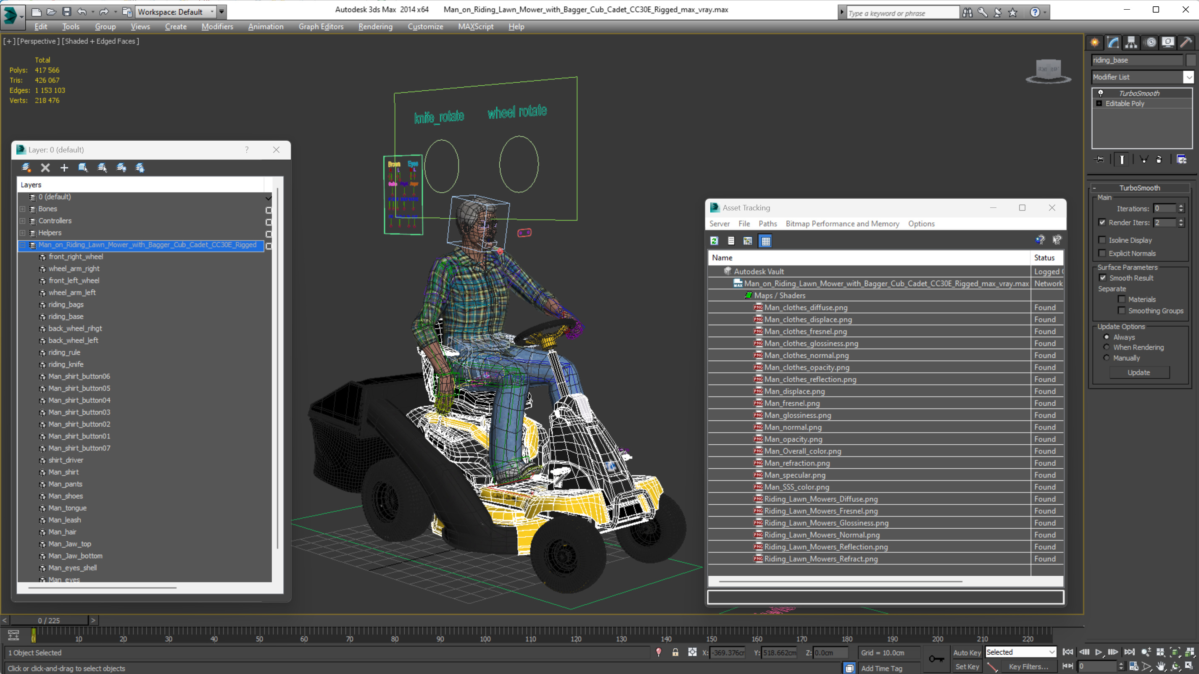Click the Open File icon in quick access toolbar

51,12
